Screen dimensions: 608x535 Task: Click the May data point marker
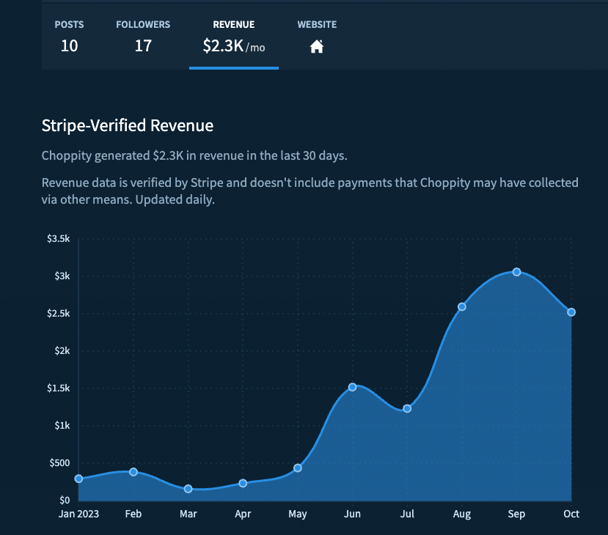298,468
